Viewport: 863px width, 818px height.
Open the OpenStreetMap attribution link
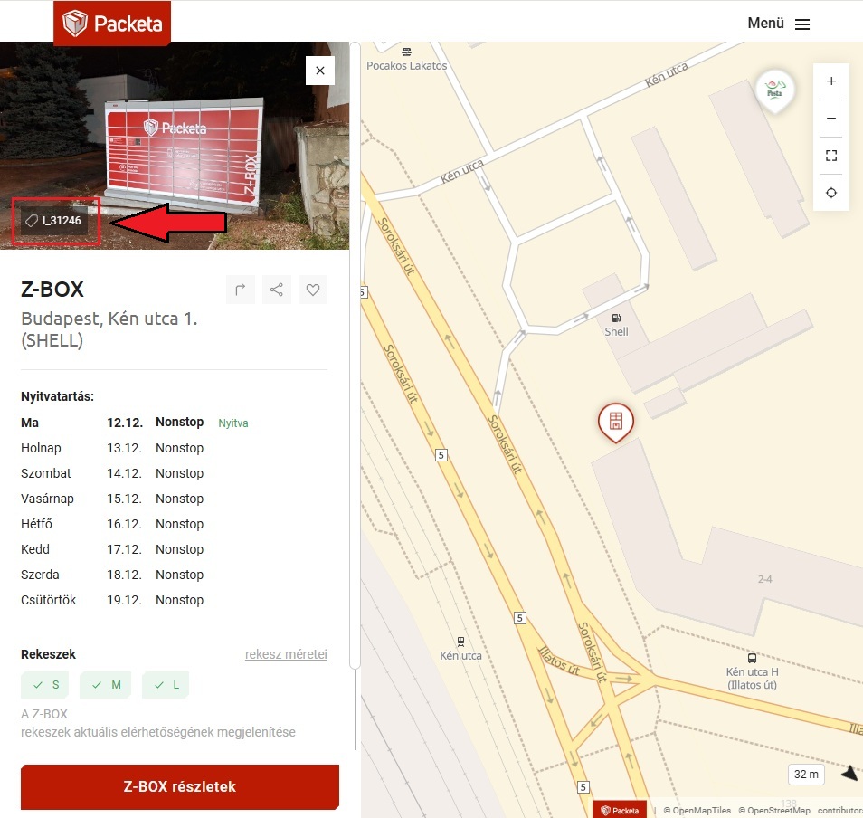click(774, 811)
